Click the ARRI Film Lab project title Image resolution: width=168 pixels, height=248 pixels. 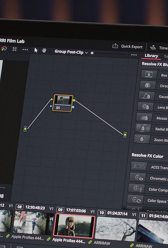pyautogui.click(x=12, y=41)
